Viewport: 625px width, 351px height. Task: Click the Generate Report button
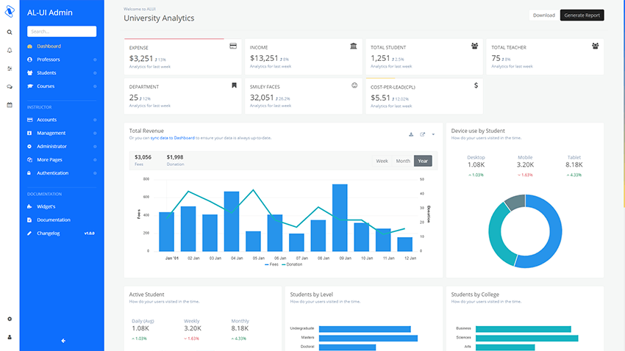click(582, 15)
